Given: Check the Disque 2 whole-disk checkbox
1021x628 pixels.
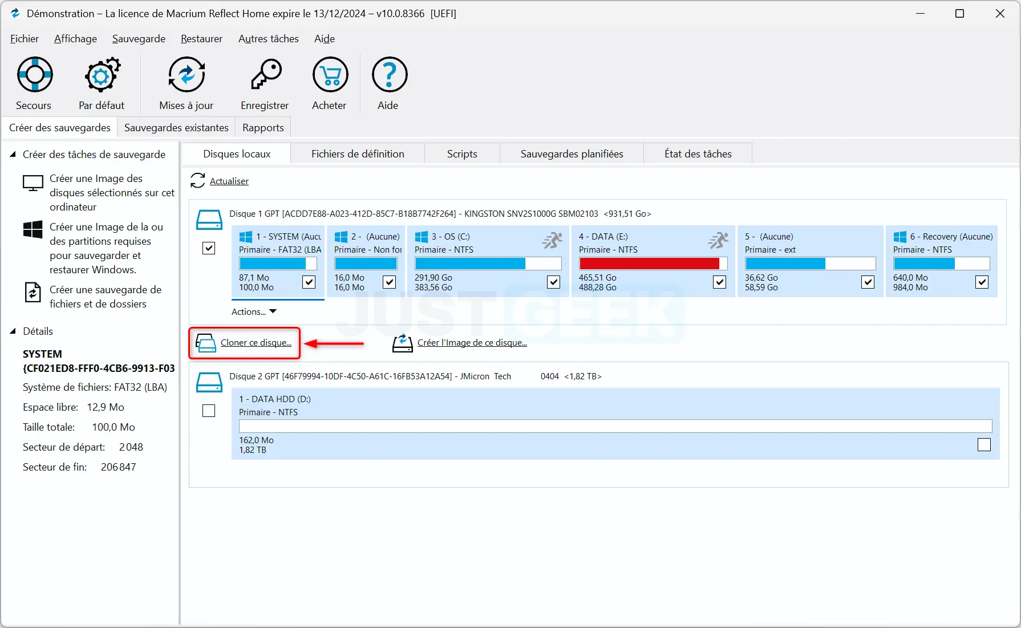Looking at the screenshot, I should (x=209, y=411).
